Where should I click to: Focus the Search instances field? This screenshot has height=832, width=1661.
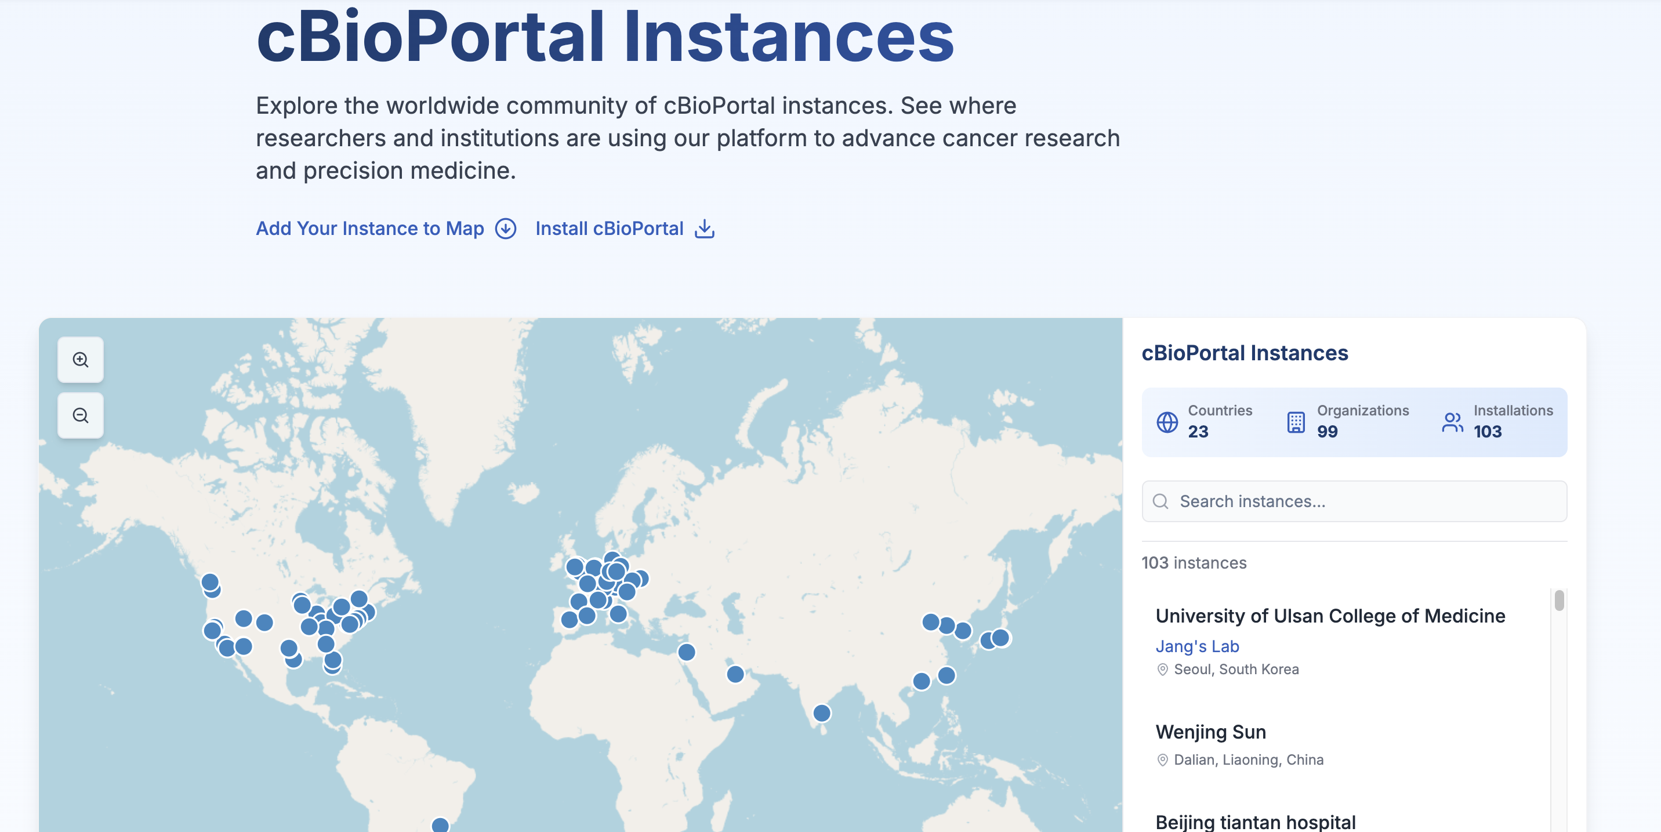point(1354,501)
